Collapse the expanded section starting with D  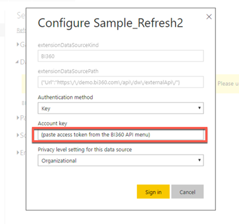(x=21, y=62)
